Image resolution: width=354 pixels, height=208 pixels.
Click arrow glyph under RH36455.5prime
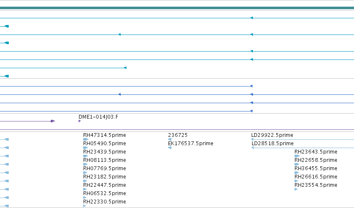(297, 173)
